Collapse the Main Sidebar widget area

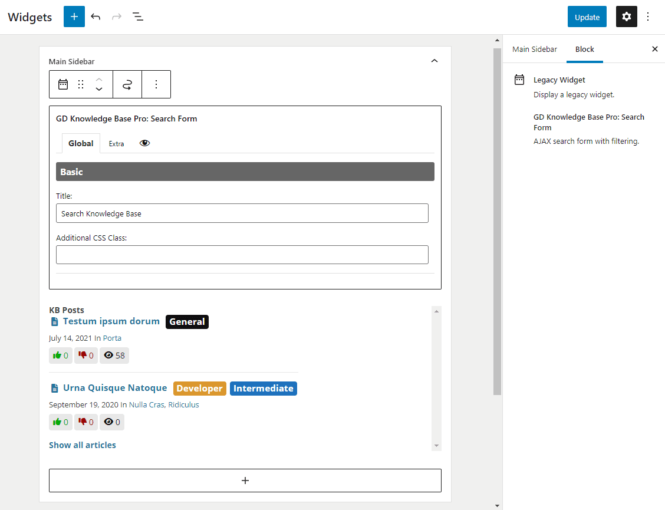(434, 61)
